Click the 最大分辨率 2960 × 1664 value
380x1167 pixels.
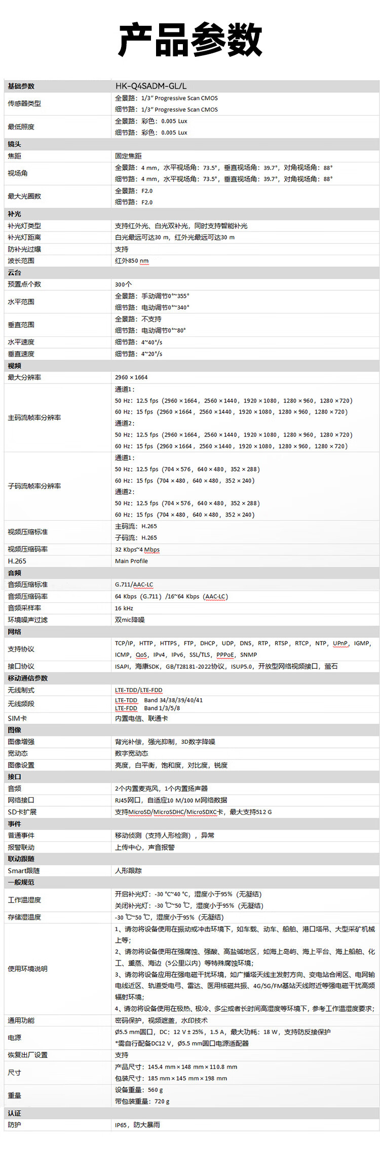[x=131, y=377]
